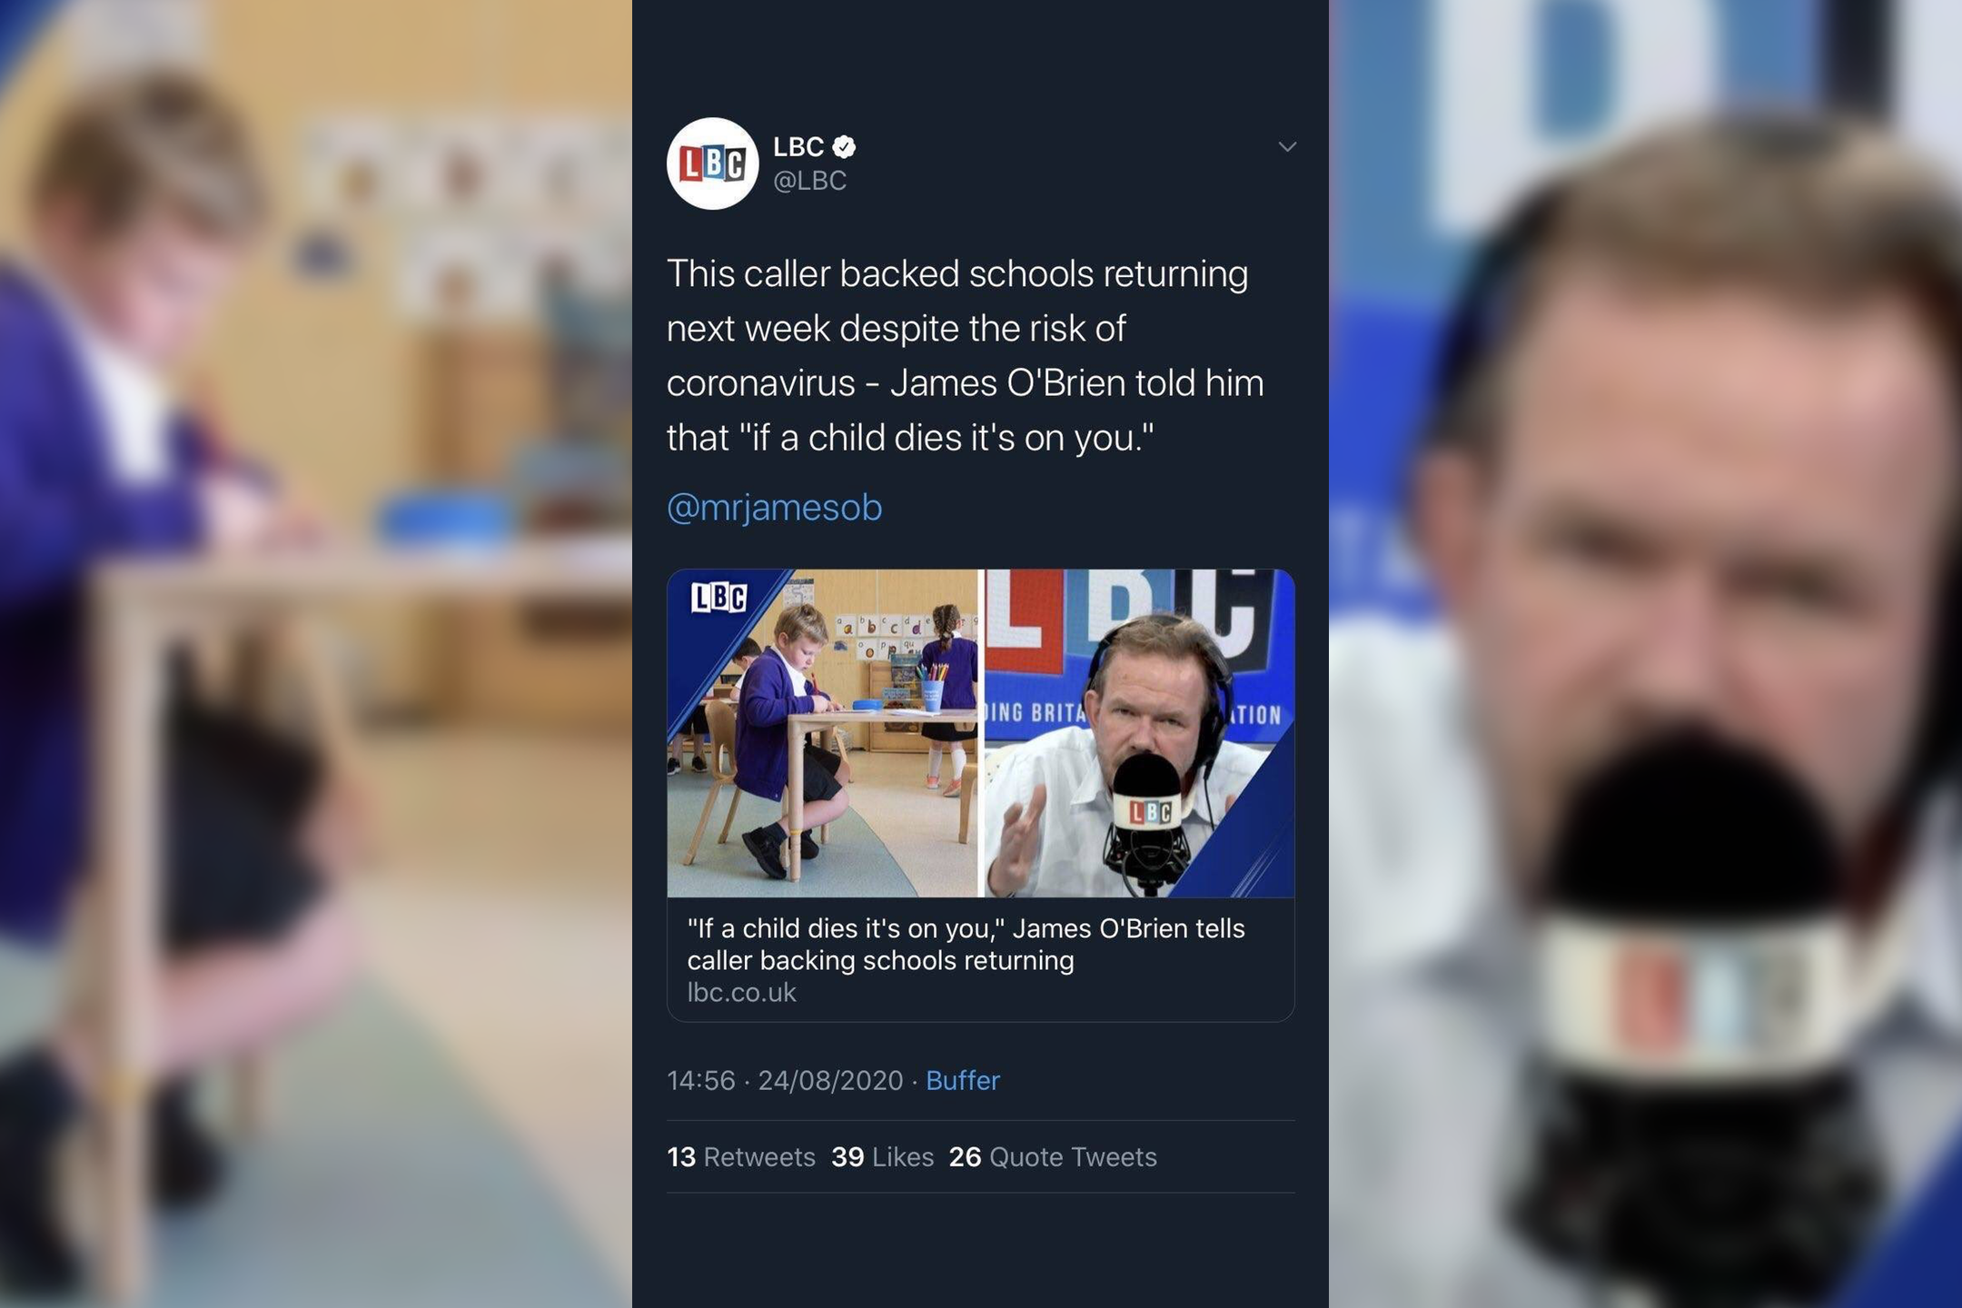Image resolution: width=1962 pixels, height=1308 pixels.
Task: View the 26 Quote Tweets list
Action: (1053, 1156)
